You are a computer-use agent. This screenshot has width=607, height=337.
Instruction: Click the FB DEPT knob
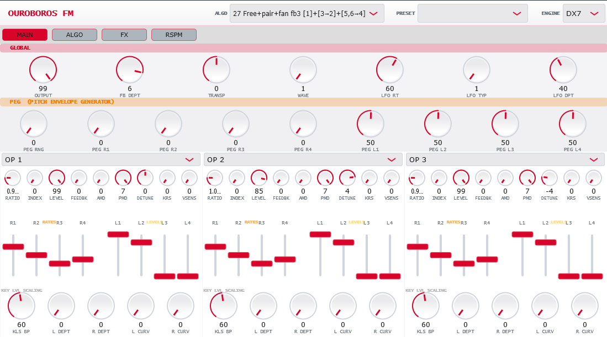[x=130, y=70]
